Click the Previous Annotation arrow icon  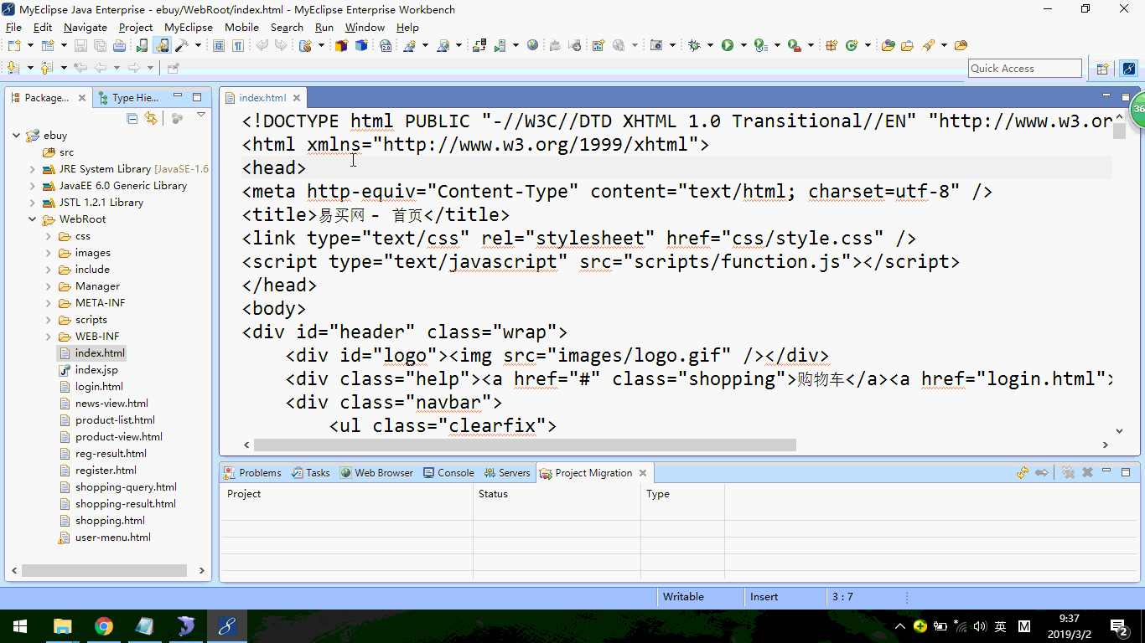45,68
